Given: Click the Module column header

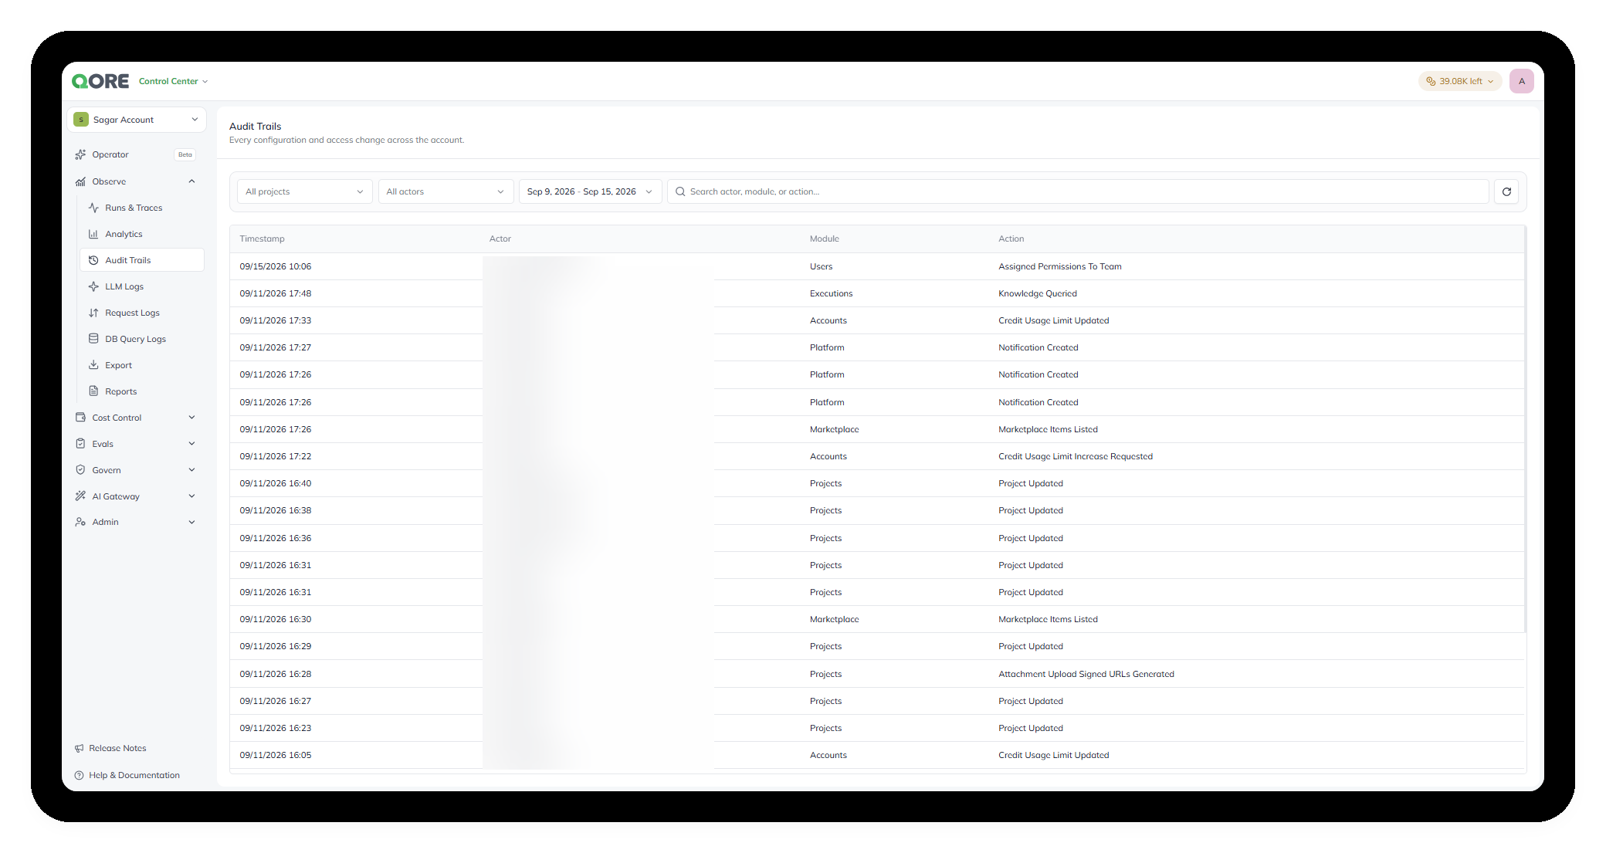Looking at the screenshot, I should 825,239.
